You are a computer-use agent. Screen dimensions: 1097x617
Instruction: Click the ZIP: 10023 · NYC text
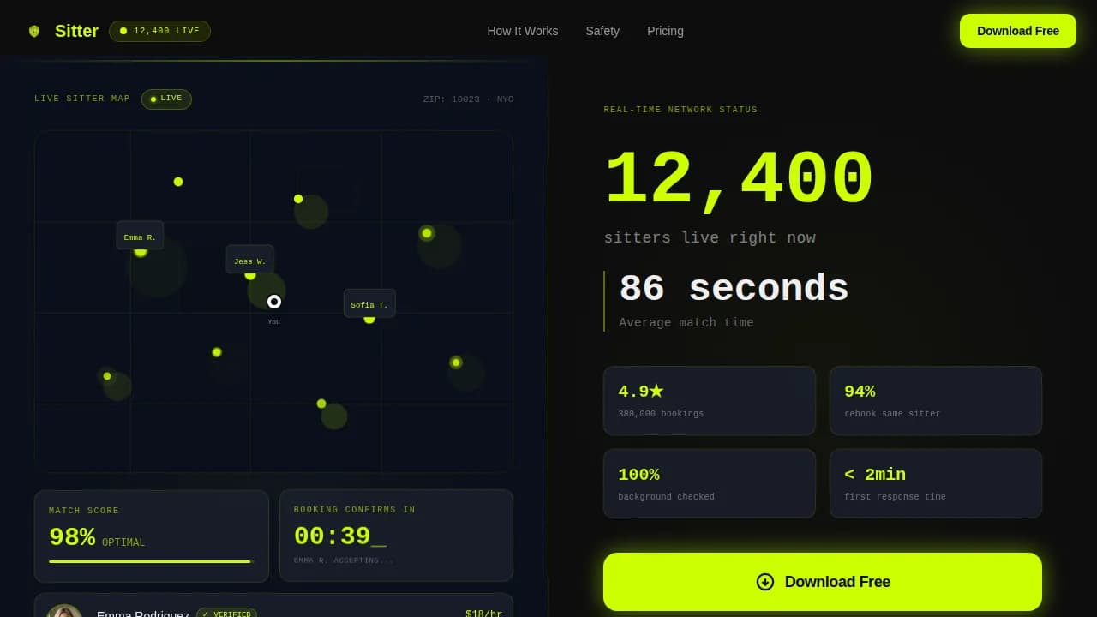(x=468, y=99)
